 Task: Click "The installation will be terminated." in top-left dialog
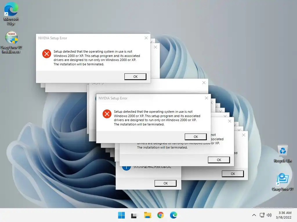coord(79,64)
